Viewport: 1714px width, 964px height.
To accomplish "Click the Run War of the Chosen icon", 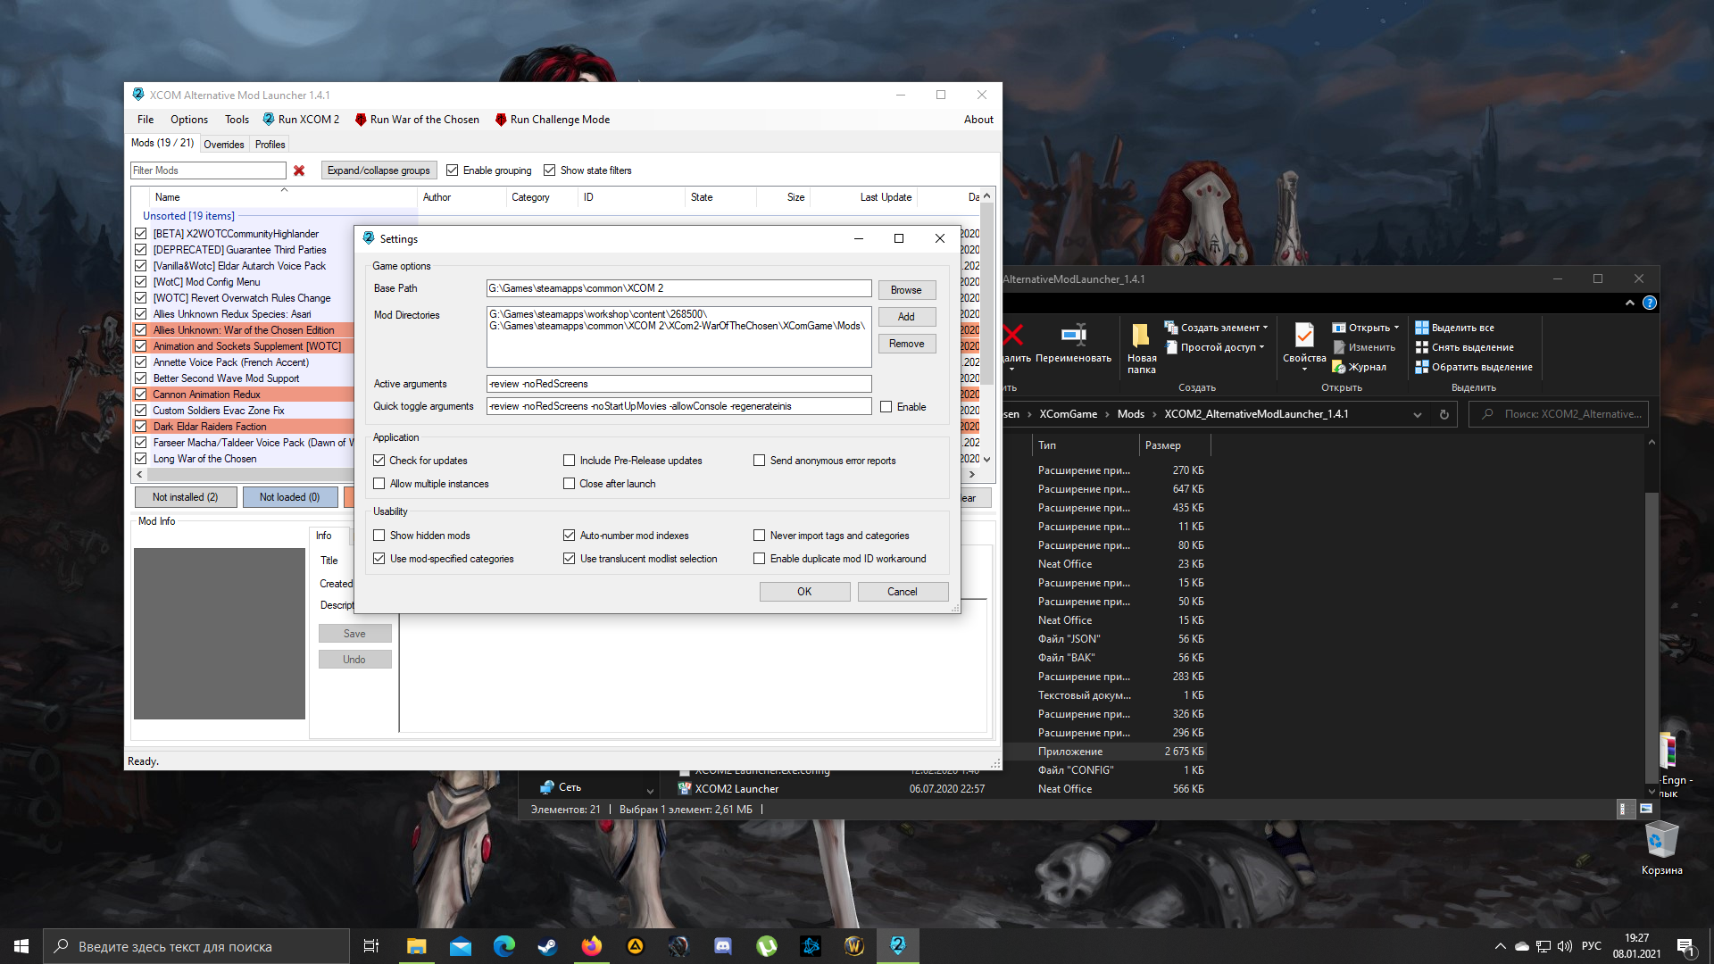I will (x=361, y=120).
